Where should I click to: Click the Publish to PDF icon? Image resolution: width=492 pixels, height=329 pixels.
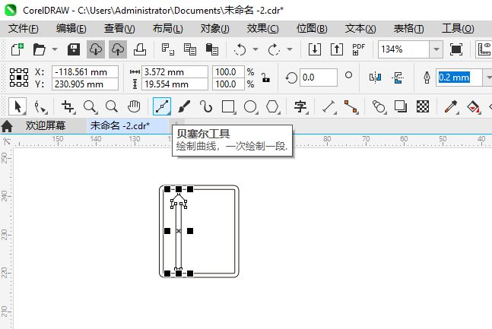(358, 49)
